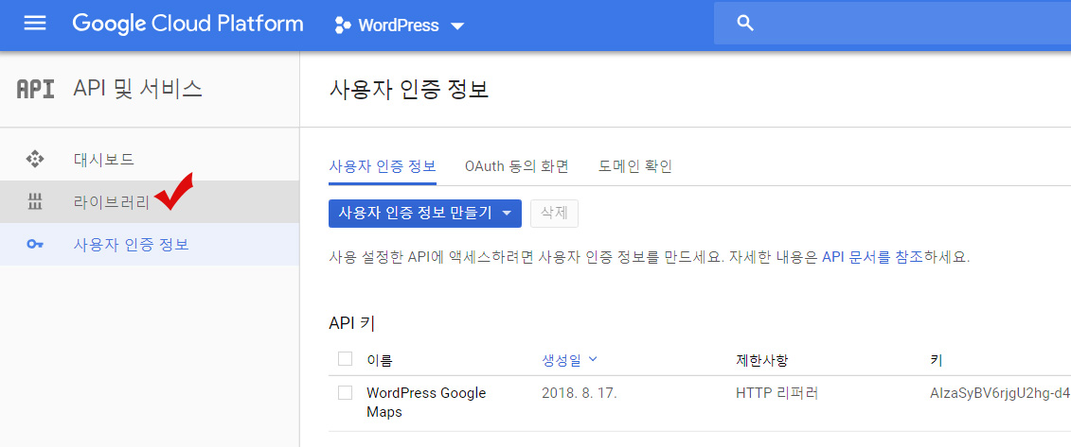Click the 사용자 인증 정보 page heading
Screen dimensions: 1071x447
click(x=409, y=89)
